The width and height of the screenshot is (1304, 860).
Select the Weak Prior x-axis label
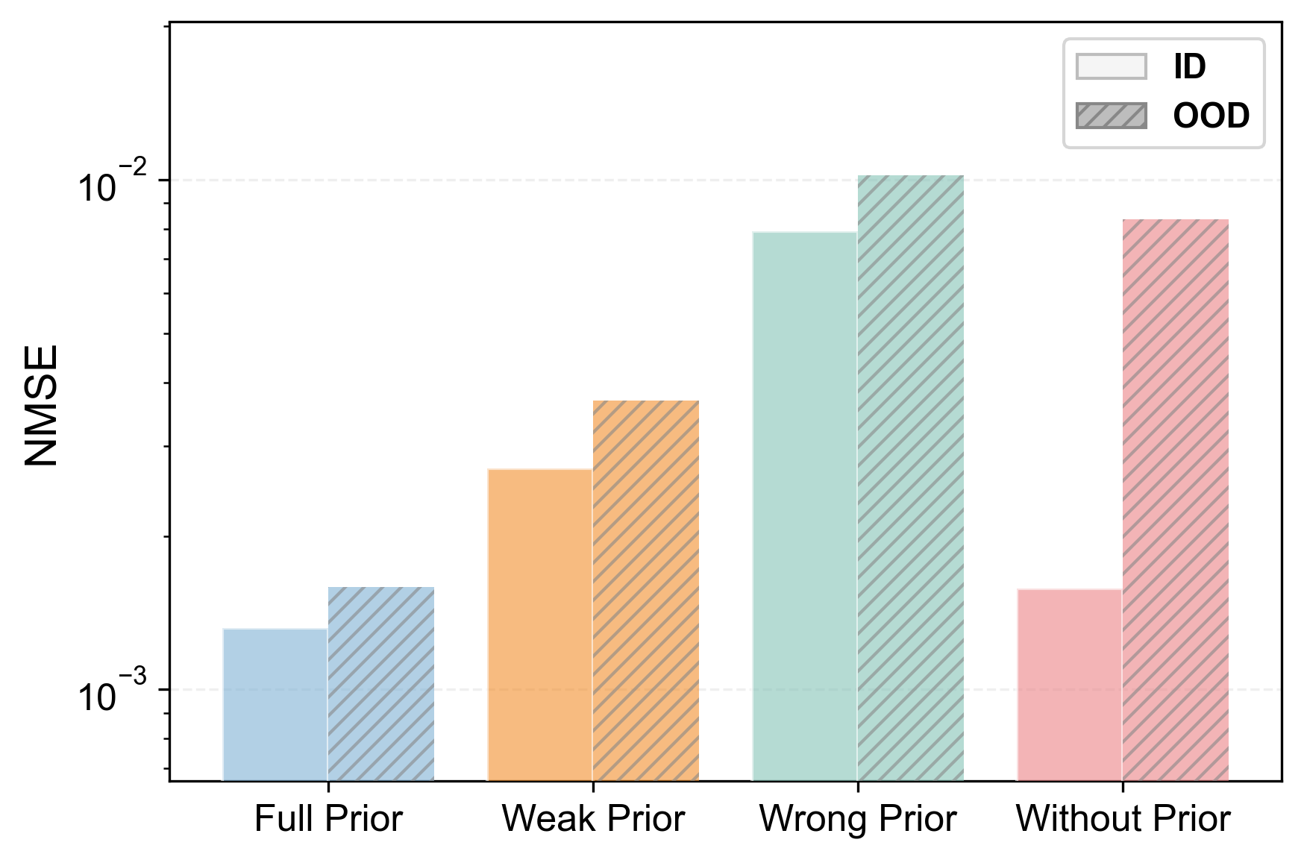[x=593, y=819]
